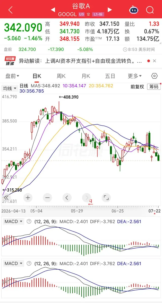Select the 月K monthly chart tab
The height and width of the screenshot is (303, 162).
tap(86, 76)
